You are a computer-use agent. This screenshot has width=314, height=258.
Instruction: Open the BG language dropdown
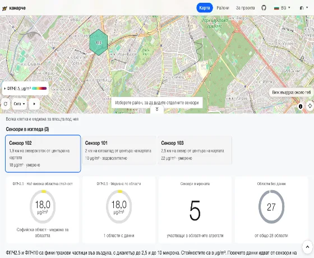click(x=282, y=8)
